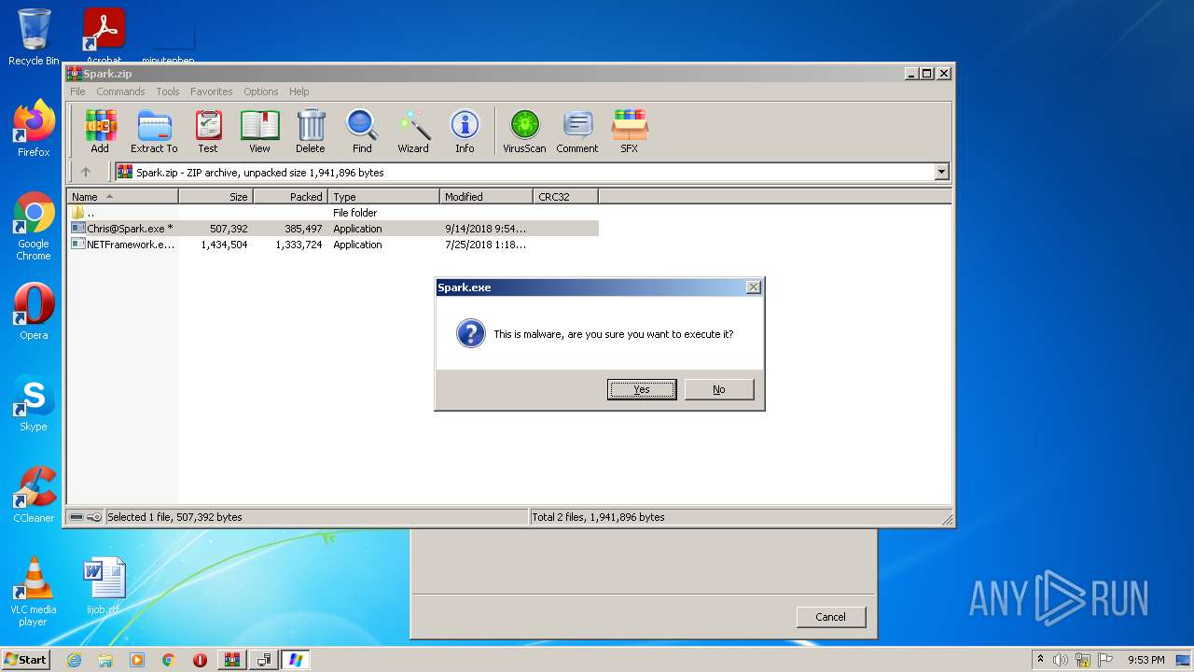This screenshot has width=1194, height=672.
Task: Sort by the CRC32 column header
Action: tap(566, 196)
